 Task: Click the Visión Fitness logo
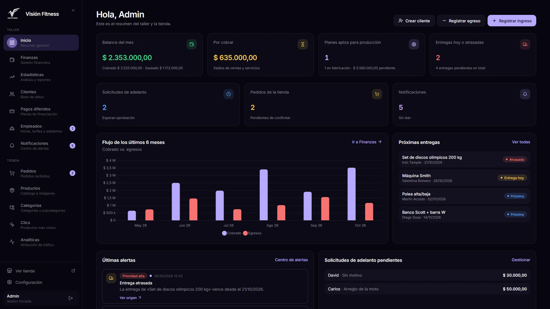13,14
